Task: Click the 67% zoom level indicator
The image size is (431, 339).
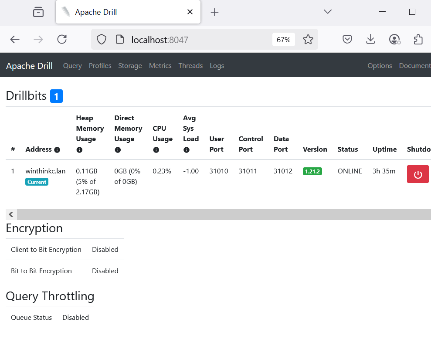Action: pos(283,40)
